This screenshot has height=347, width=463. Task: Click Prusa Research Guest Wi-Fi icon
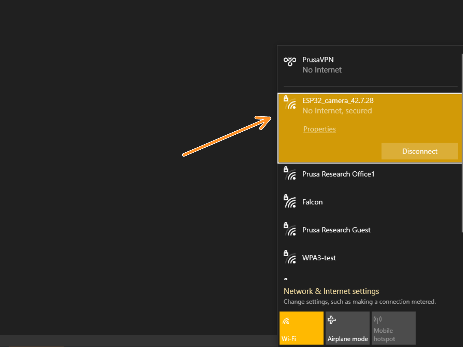pyautogui.click(x=290, y=229)
